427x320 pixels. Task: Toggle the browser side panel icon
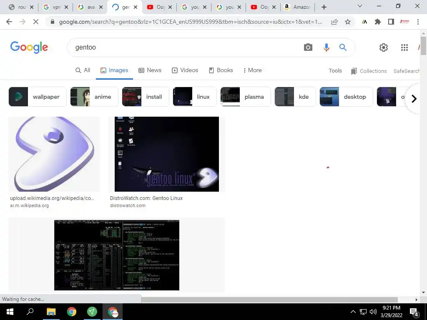tap(391, 22)
